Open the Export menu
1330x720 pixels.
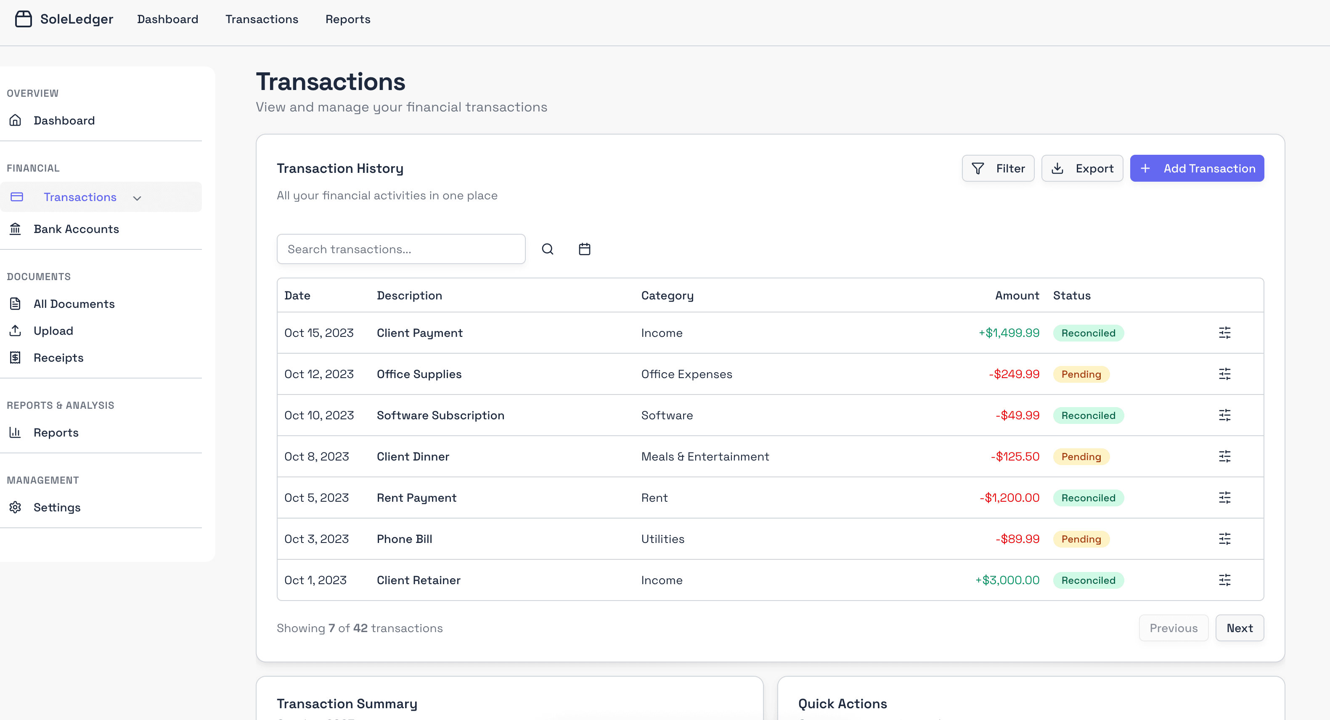click(1082, 168)
